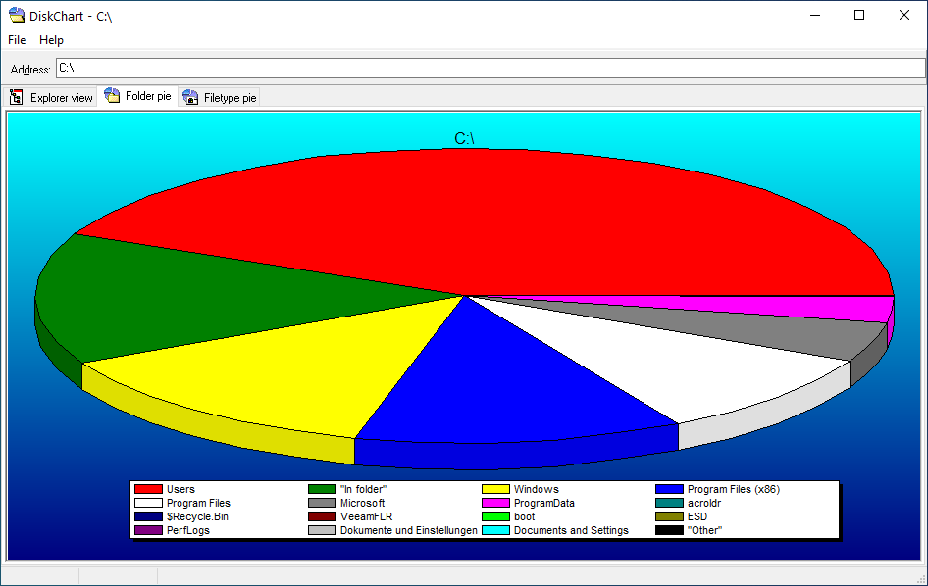Minimize the DiskChart window
928x586 pixels.
815,16
